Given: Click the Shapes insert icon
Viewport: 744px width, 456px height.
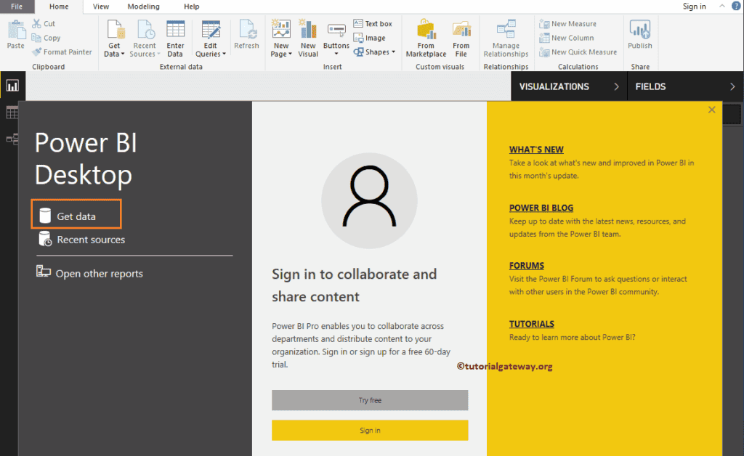Looking at the screenshot, I should [358, 52].
